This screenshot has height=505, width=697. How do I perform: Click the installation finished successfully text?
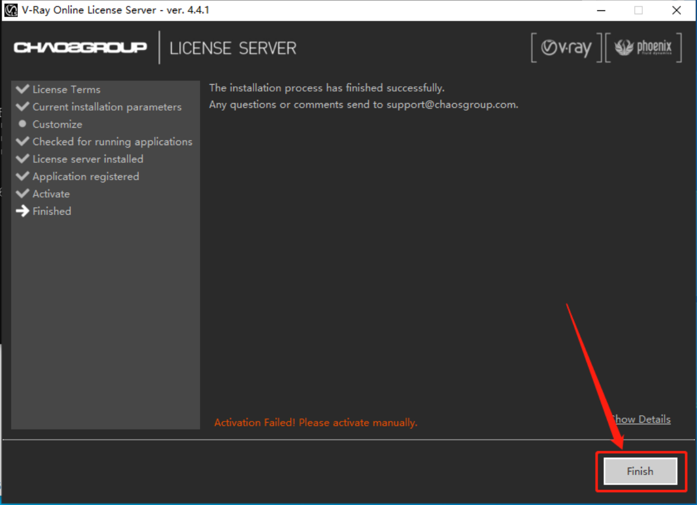click(327, 88)
